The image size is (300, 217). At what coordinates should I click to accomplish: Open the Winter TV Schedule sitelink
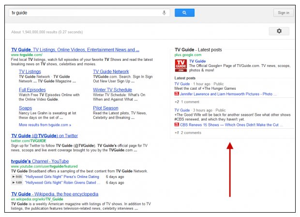(112, 90)
